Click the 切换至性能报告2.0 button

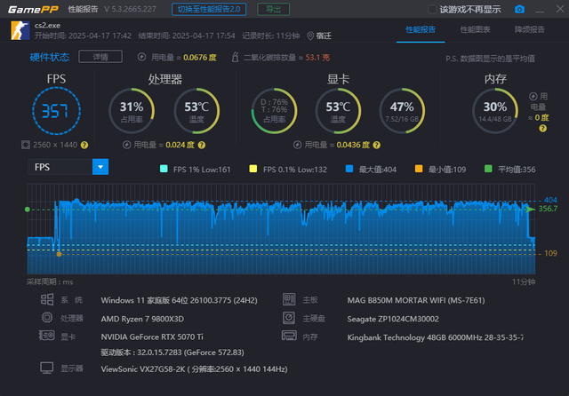(x=209, y=9)
